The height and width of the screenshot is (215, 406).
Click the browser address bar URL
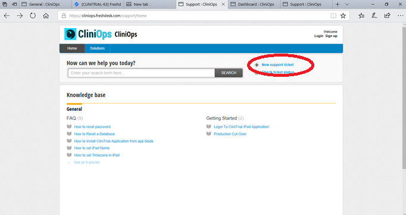tap(108, 16)
